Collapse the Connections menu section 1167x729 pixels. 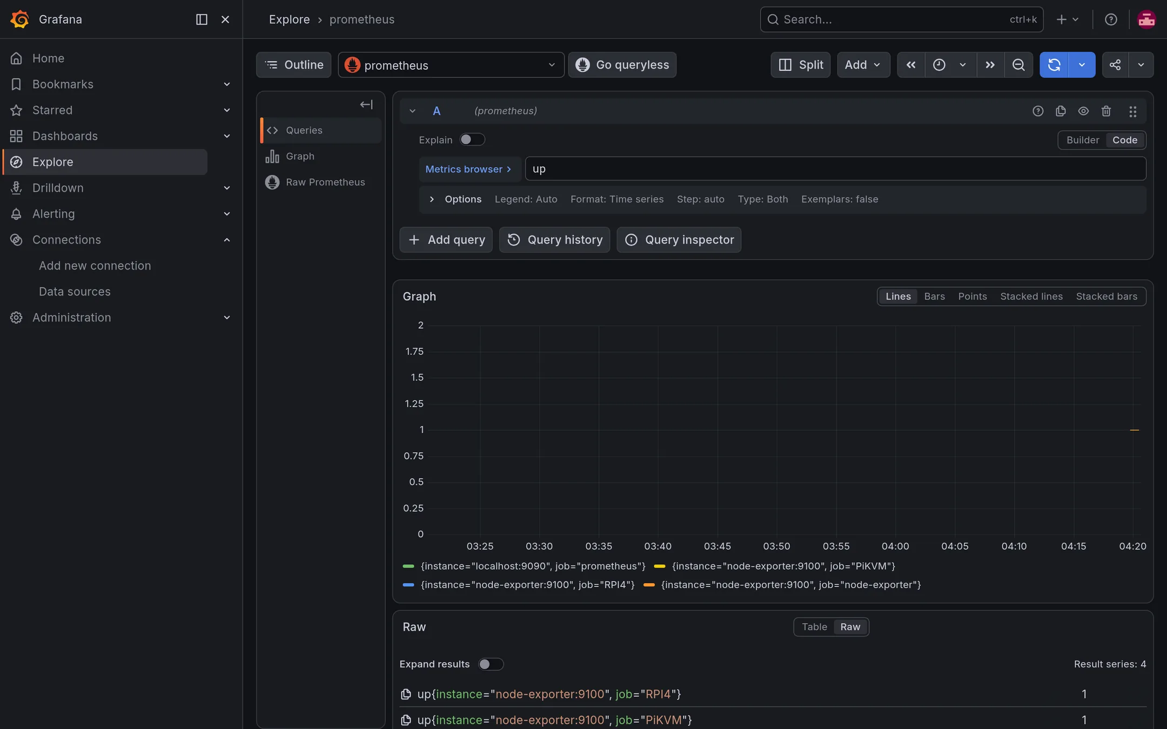227,240
